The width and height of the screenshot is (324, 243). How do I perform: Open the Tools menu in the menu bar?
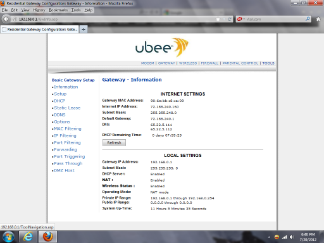(x=76, y=10)
